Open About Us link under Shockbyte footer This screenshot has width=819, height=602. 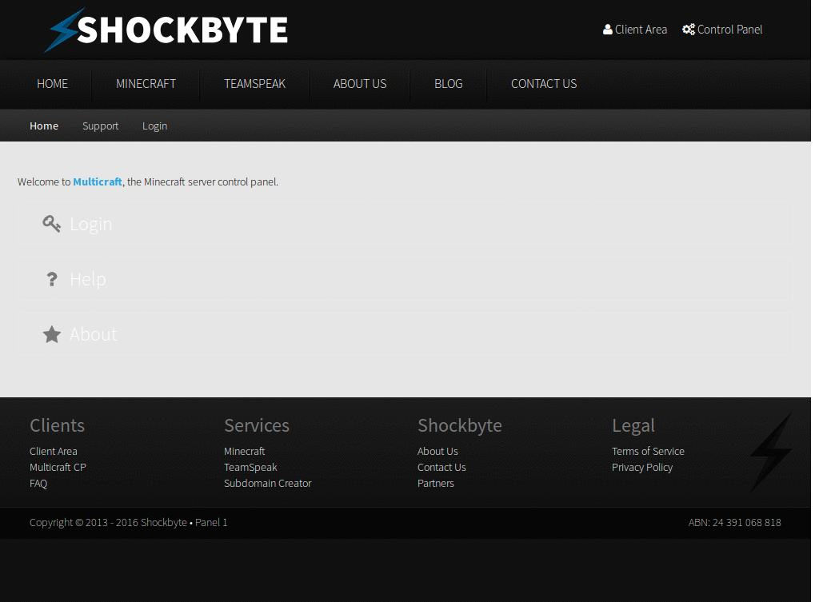(x=437, y=451)
